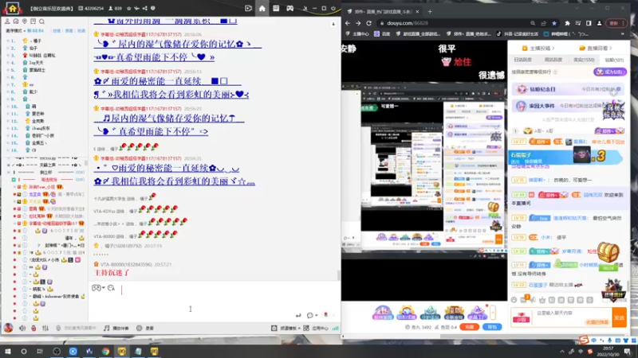The width and height of the screenshot is (638, 358).
Task: Expand the game controller dropdown in YY chat input
Action: point(104,288)
